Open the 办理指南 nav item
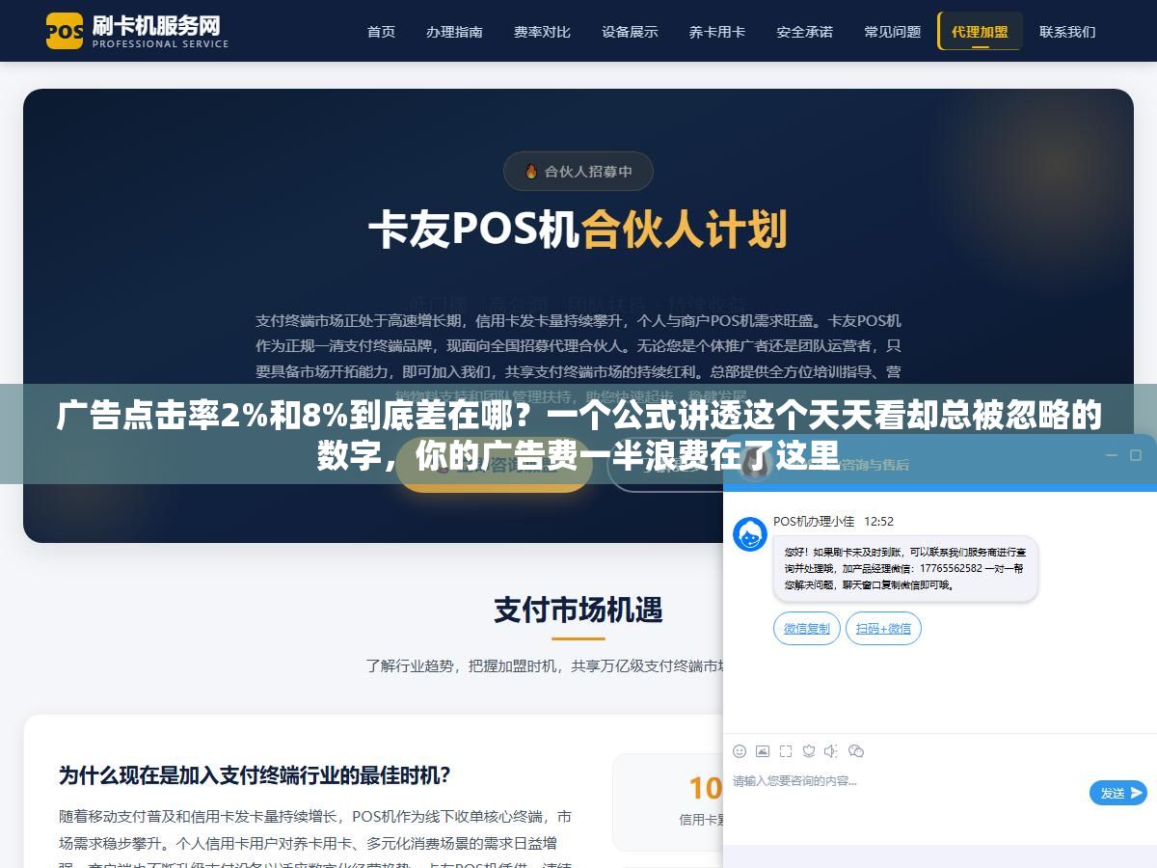The image size is (1157, 868). [454, 31]
